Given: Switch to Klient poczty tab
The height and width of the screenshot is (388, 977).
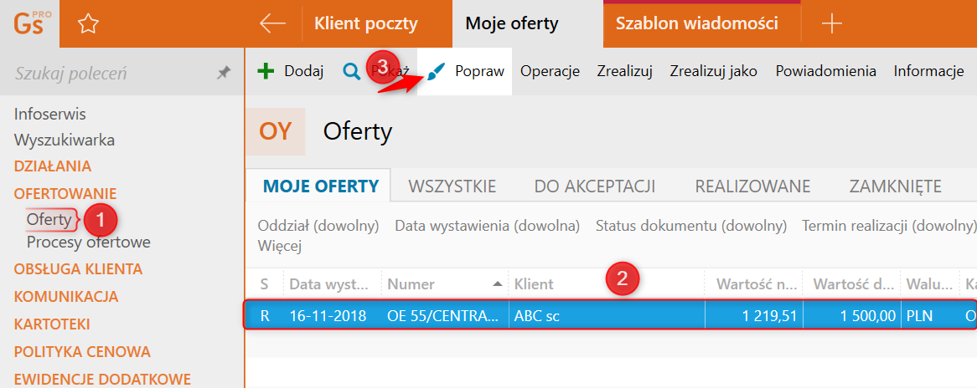Looking at the screenshot, I should (365, 23).
